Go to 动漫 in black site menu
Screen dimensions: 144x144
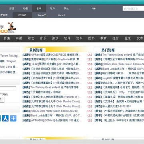(19, 38)
